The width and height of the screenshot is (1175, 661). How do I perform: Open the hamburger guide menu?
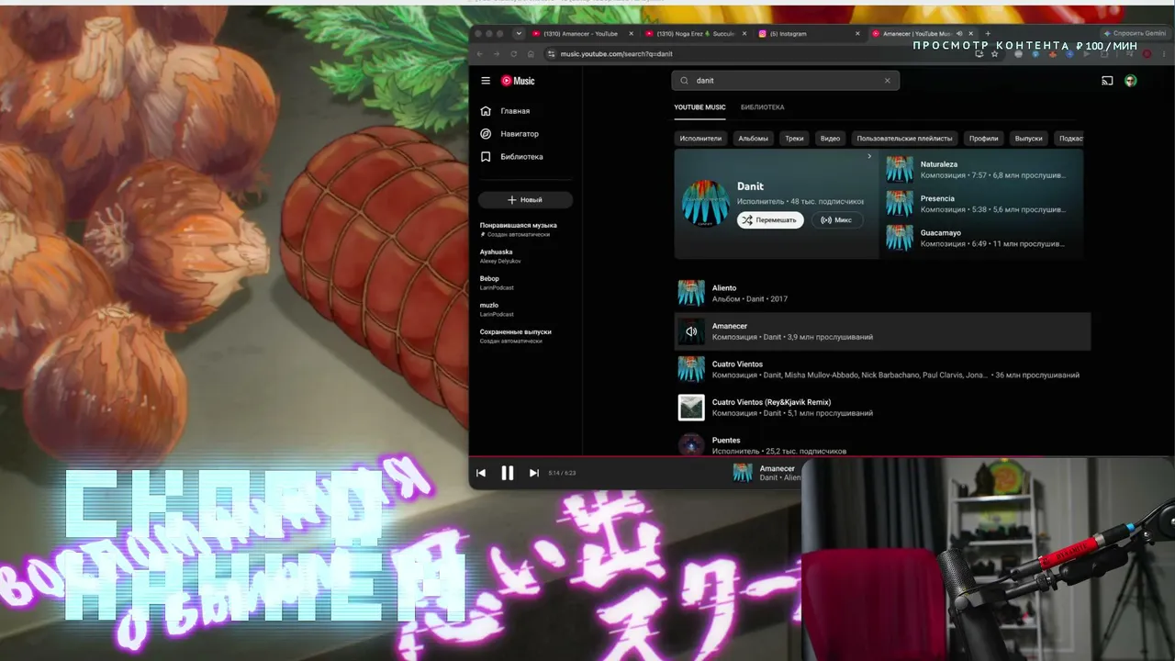[x=486, y=81]
